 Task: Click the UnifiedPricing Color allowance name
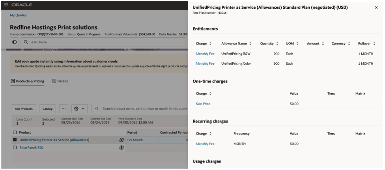[x=236, y=64]
